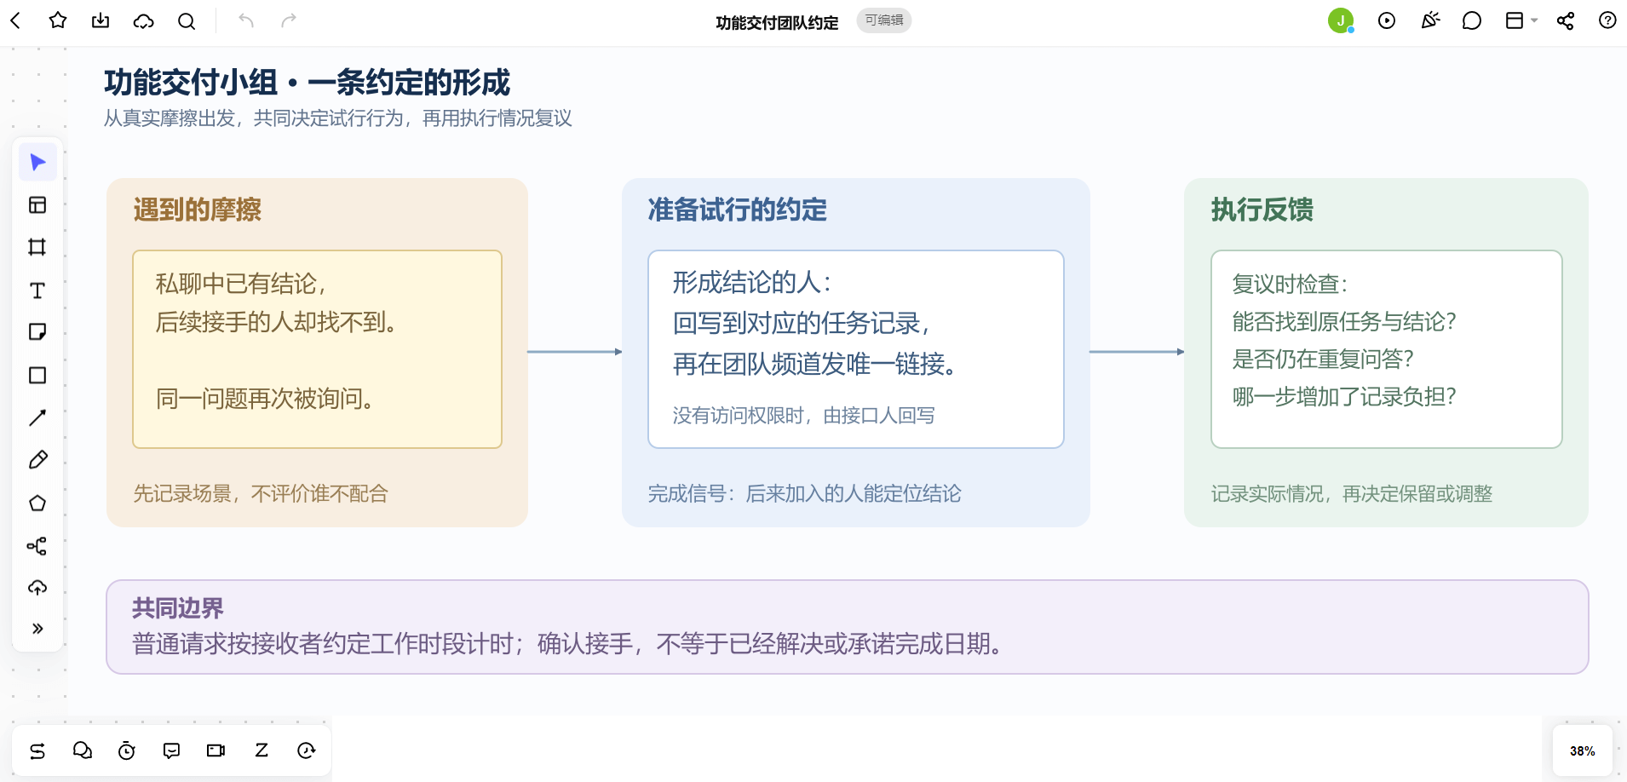Open chat bubbles in bottom bar
The height and width of the screenshot is (782, 1627).
click(x=83, y=750)
